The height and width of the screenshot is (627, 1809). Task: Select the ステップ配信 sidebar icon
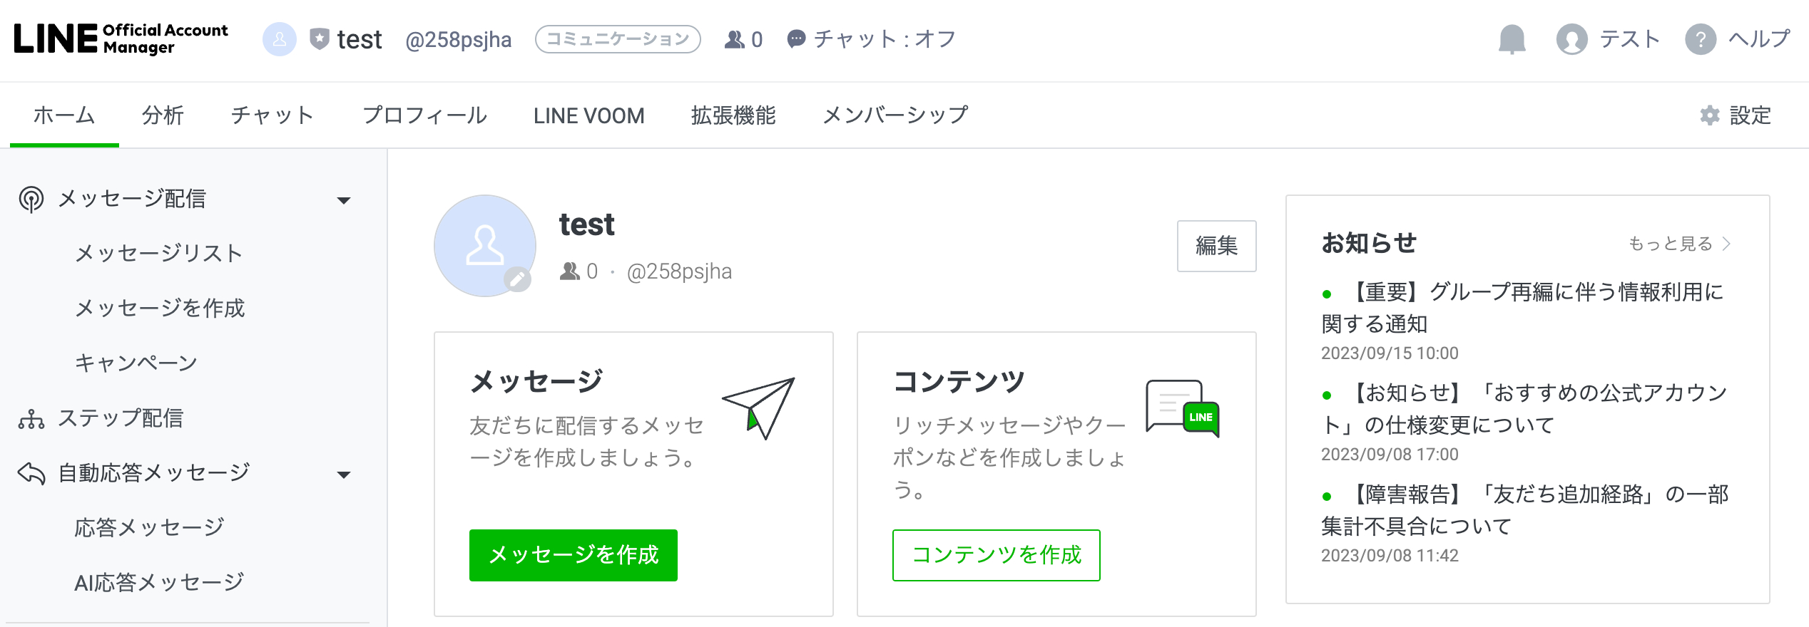30,419
